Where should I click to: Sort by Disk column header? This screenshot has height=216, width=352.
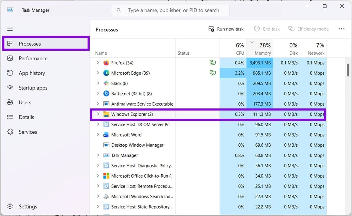pos(286,48)
